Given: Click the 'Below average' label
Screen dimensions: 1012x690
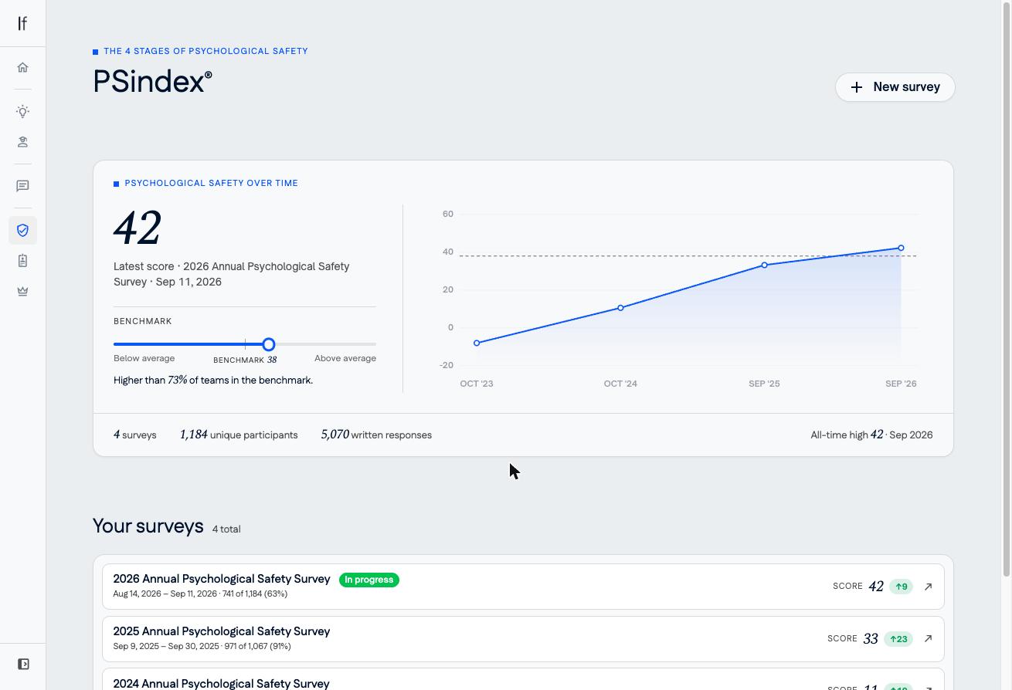Looking at the screenshot, I should coord(144,358).
